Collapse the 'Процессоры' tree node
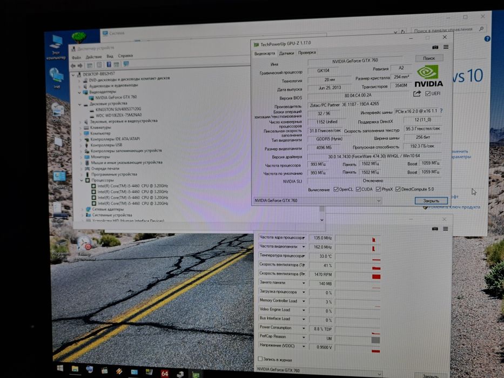 [x=82, y=181]
